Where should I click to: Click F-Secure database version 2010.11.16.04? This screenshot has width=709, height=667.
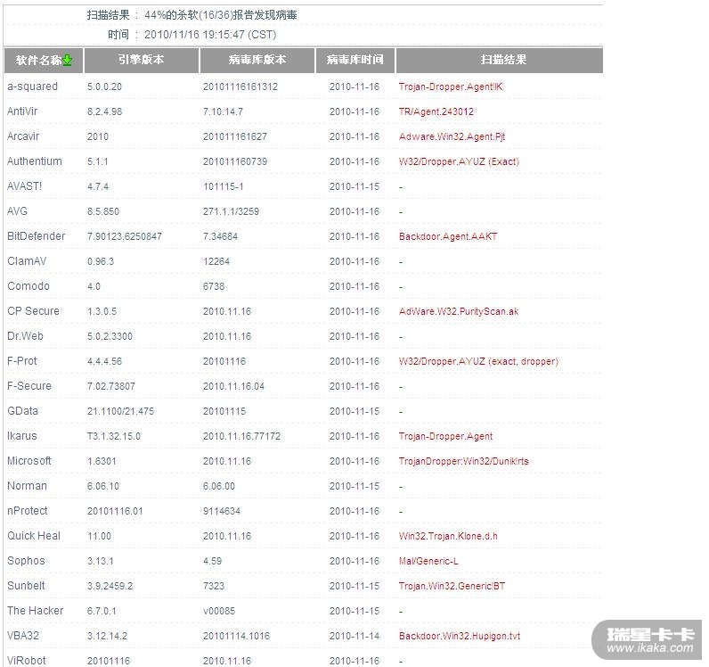(x=233, y=386)
